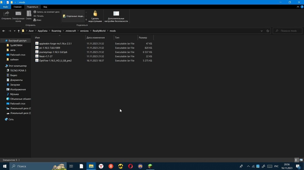Viewport: 304px width, 170px height.
Task: Open Yandex Browser from taskbar
Action: (101, 166)
